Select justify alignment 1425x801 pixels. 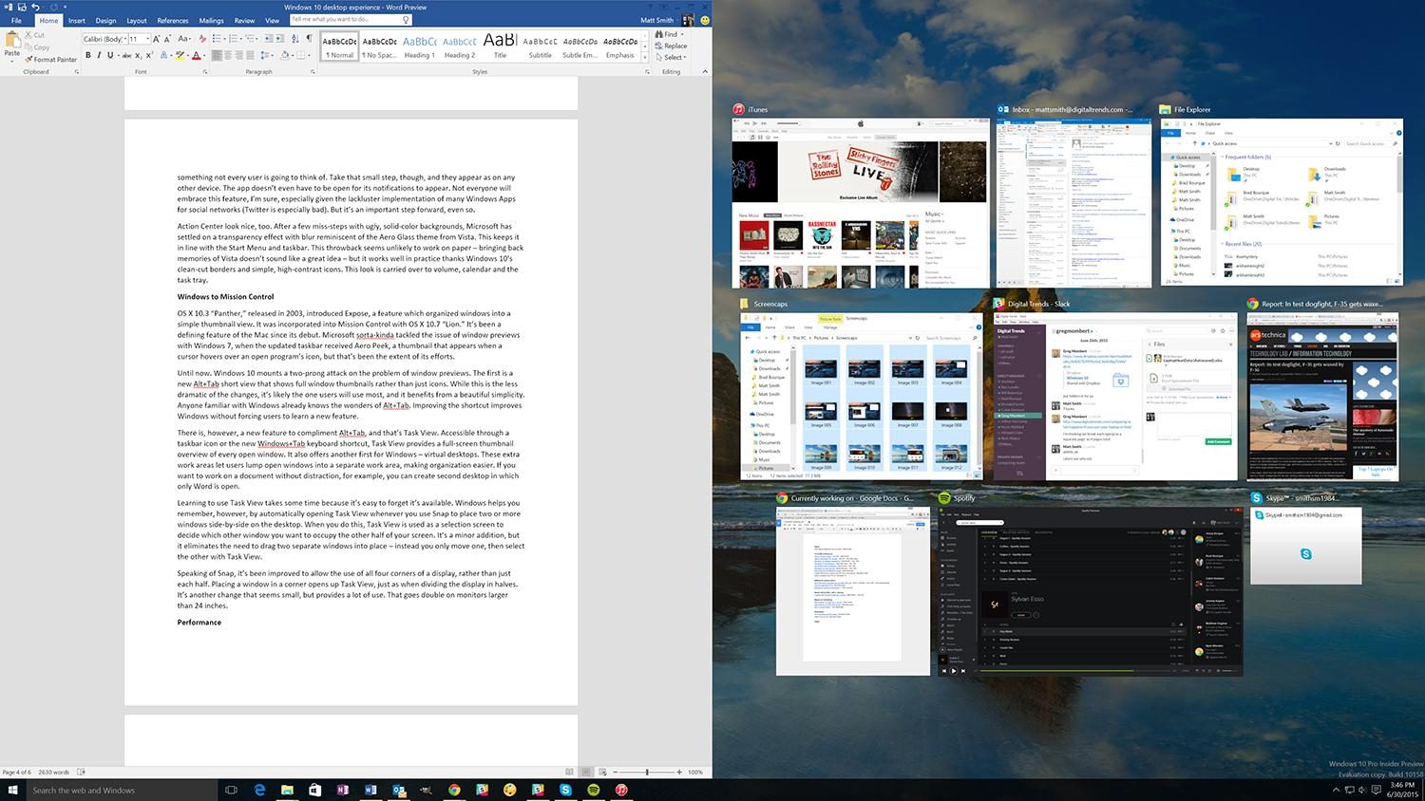point(250,55)
